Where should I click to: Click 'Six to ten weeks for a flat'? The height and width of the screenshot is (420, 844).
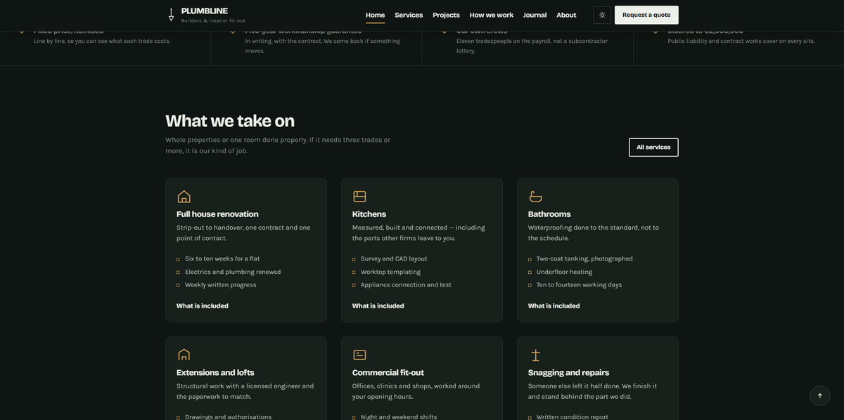click(222, 258)
